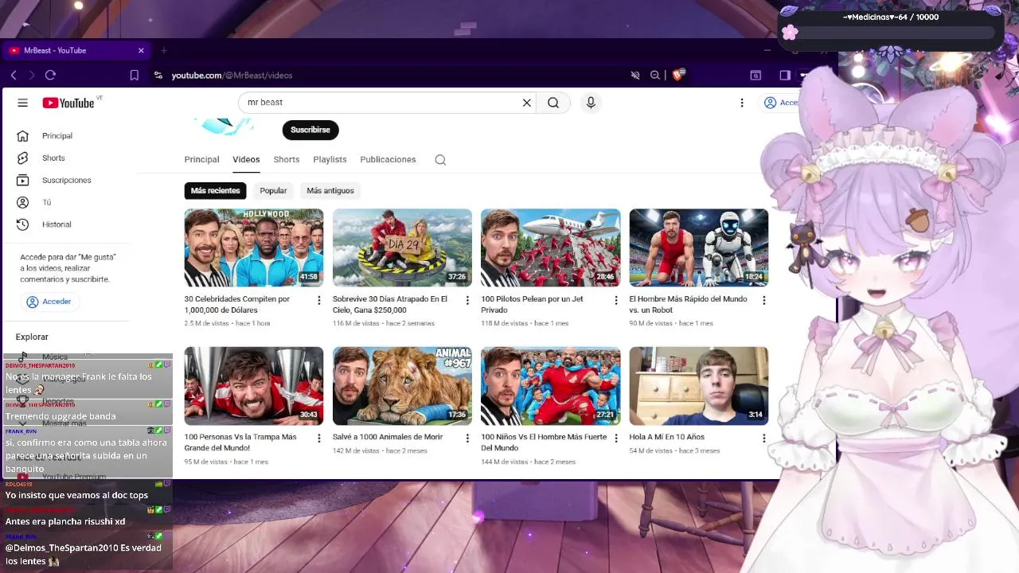Open title 'Hola A Mí En 10 Años'
This screenshot has width=1019, height=573.
(666, 437)
